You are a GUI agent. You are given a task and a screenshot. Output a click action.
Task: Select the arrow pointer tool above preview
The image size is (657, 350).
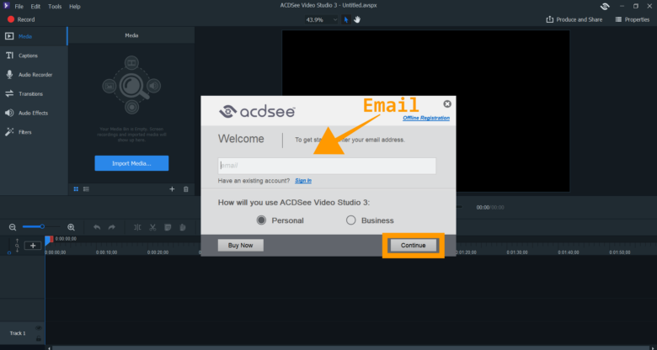[x=345, y=19]
